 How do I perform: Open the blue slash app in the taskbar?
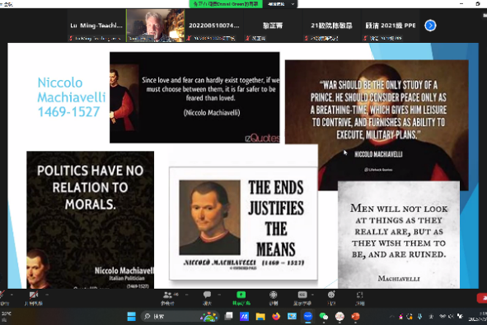pyautogui.click(x=245, y=316)
